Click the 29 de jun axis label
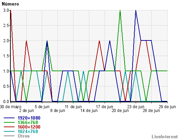This screenshot has height=140, width=180. 167,107
